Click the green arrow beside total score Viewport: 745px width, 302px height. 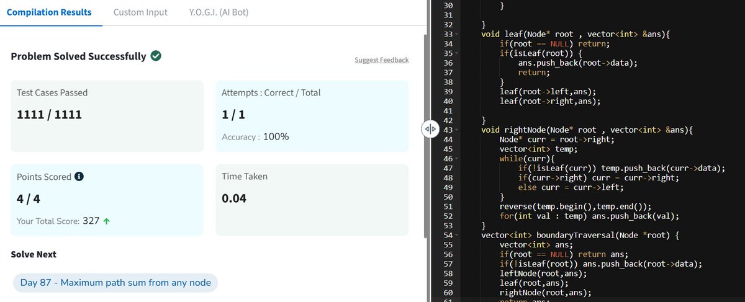coord(107,221)
